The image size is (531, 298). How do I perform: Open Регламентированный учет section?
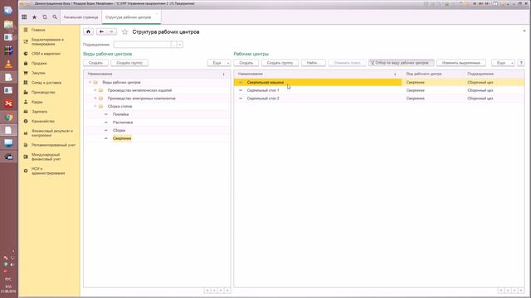click(53, 145)
